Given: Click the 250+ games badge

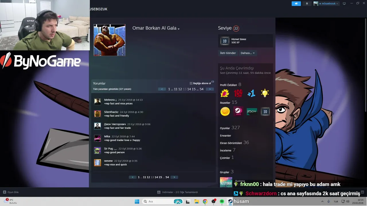Looking at the screenshot, I should point(252,111).
